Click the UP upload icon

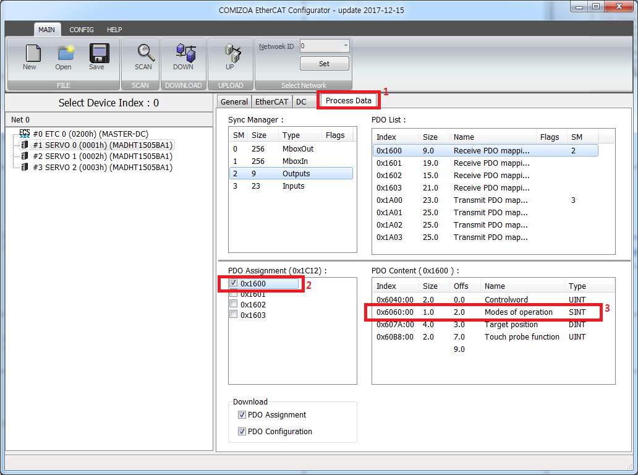tap(230, 54)
